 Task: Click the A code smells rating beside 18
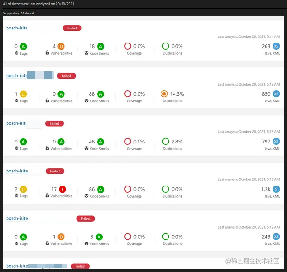pyautogui.click(x=100, y=46)
